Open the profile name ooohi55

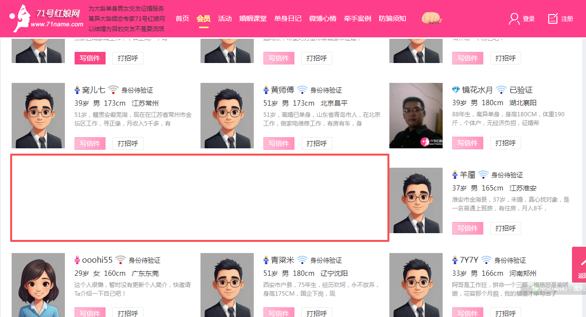[x=97, y=260]
